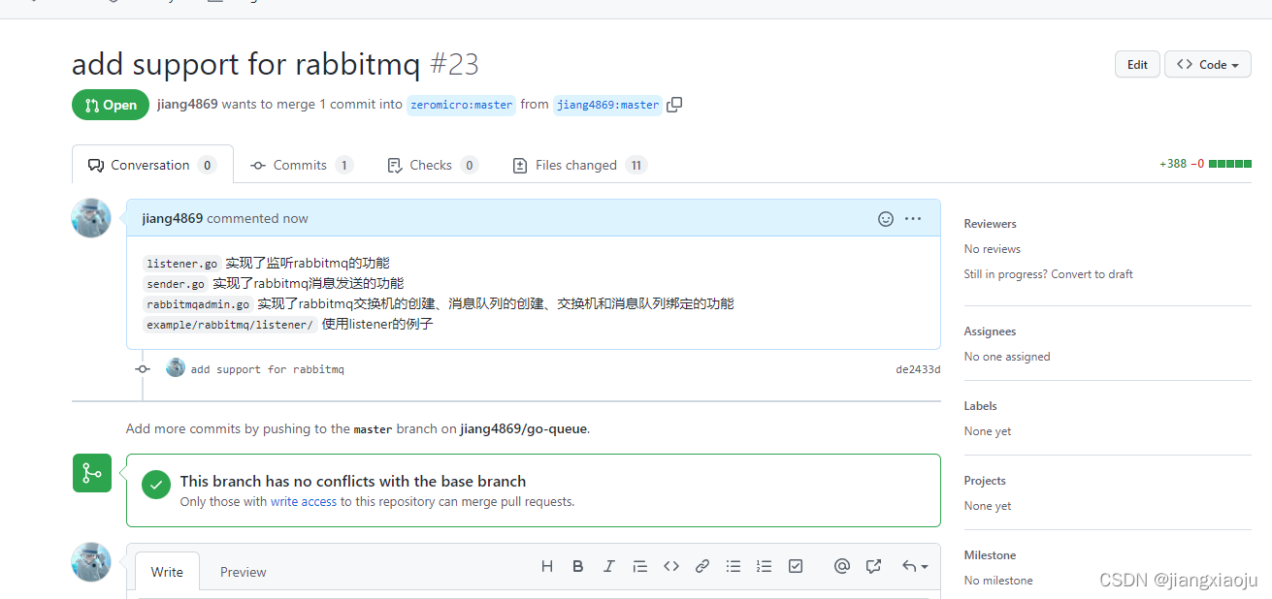Select the Preview tab in editor
Screen dimensions: 1272x599
[x=243, y=572]
